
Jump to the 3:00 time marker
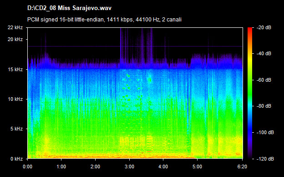click(x=130, y=167)
